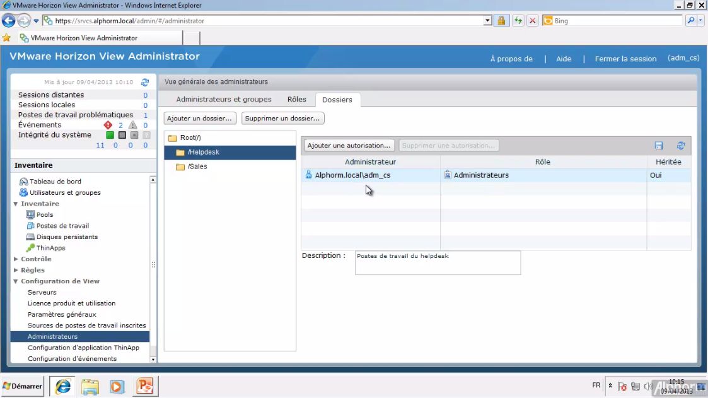Screen dimensions: 708x398
Task: Open the À propos de link
Action: click(x=511, y=59)
